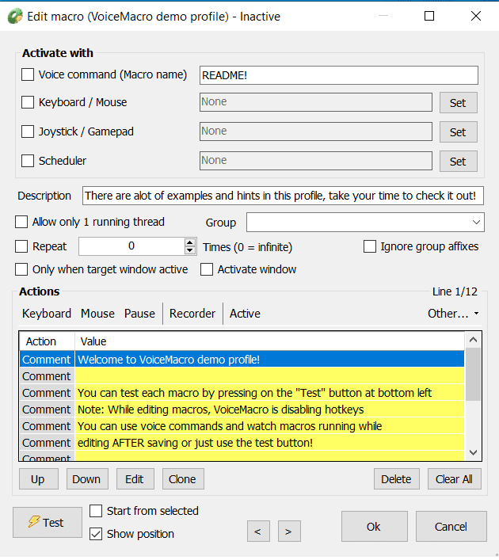The width and height of the screenshot is (499, 560).
Task: Check Only when target window active
Action: [x=21, y=269]
